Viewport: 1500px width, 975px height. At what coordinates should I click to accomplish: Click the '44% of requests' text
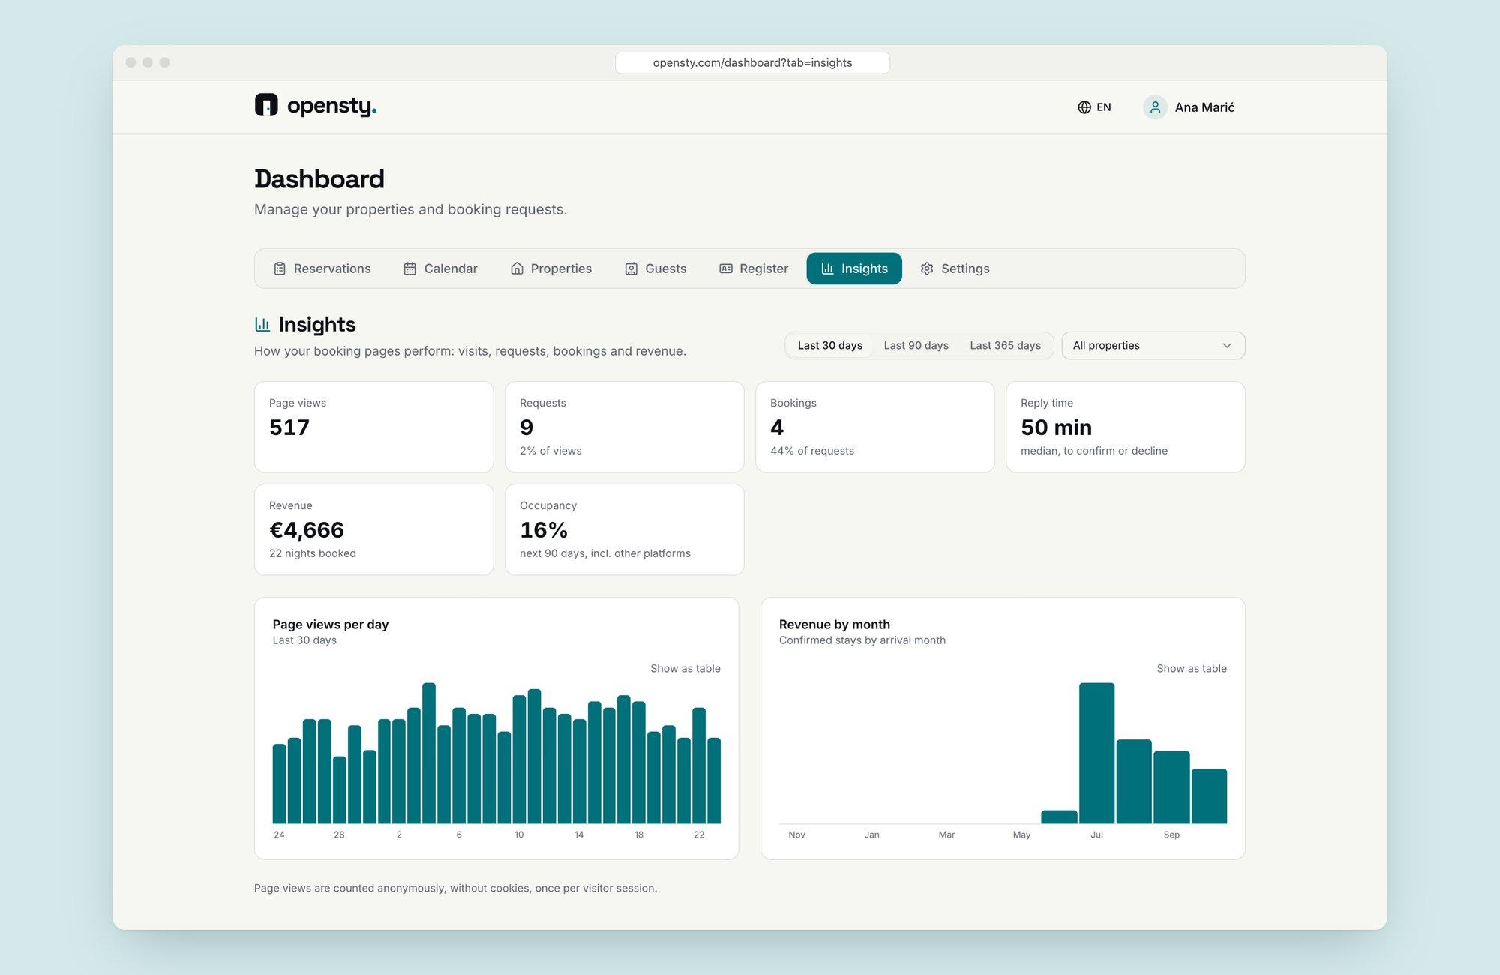point(812,451)
